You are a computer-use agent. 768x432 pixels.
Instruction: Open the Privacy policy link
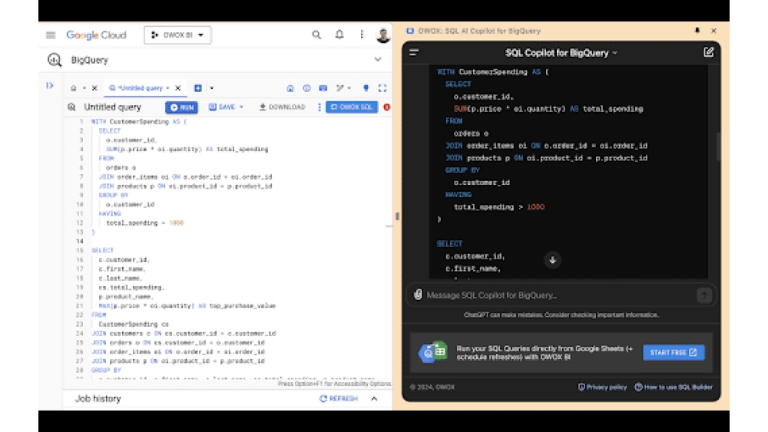click(x=602, y=387)
